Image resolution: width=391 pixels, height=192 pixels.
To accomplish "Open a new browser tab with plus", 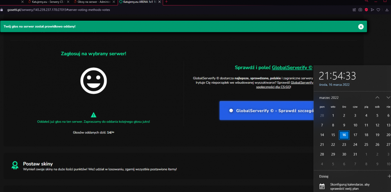I will 167,2.
